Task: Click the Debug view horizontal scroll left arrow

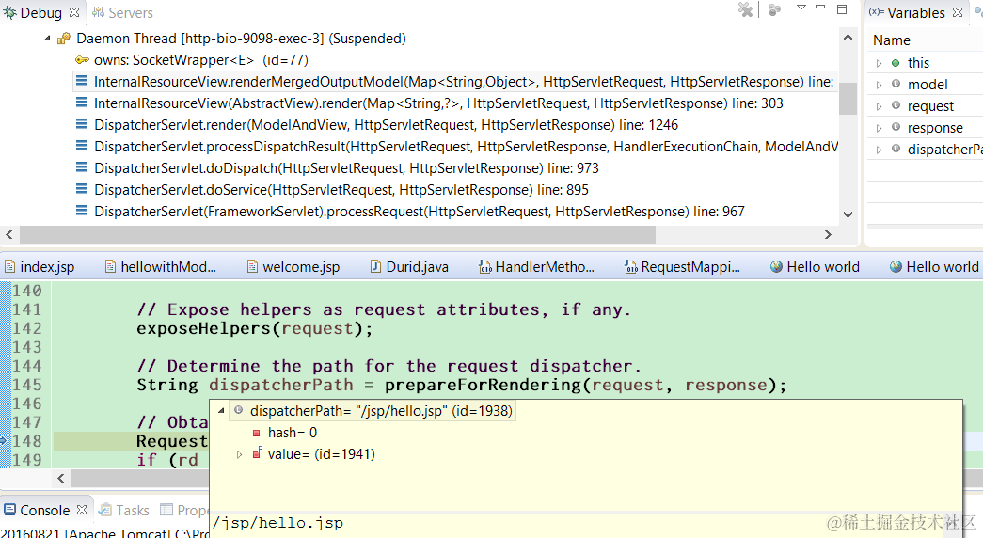Action: point(9,234)
